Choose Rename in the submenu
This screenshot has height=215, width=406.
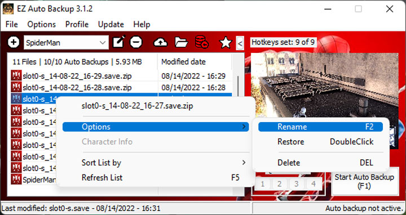coord(320,127)
